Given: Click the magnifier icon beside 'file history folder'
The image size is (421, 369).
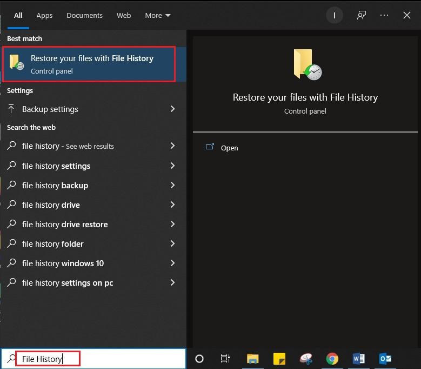Looking at the screenshot, I should click(11, 243).
